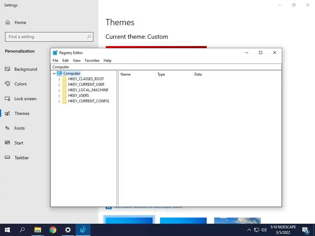Select the HKEY_CURRENT_CONFIG folder icon
This screenshot has height=236, width=315.
tap(64, 101)
